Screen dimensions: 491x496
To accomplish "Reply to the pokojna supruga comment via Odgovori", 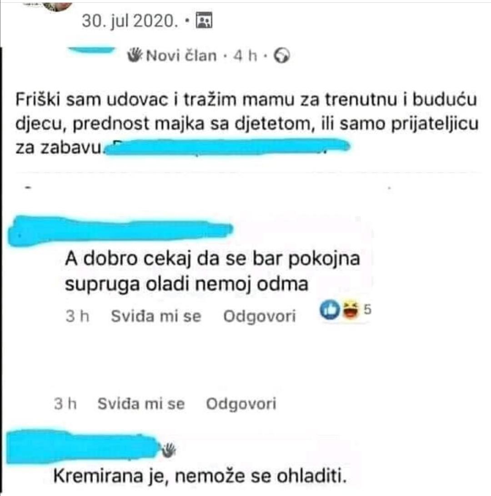I will [260, 316].
